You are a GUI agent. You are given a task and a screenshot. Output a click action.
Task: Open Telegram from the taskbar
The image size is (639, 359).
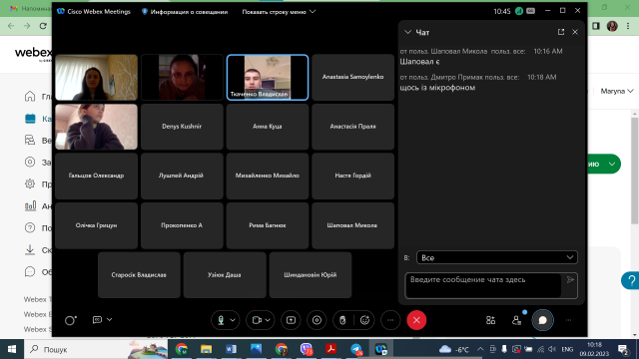click(355, 349)
